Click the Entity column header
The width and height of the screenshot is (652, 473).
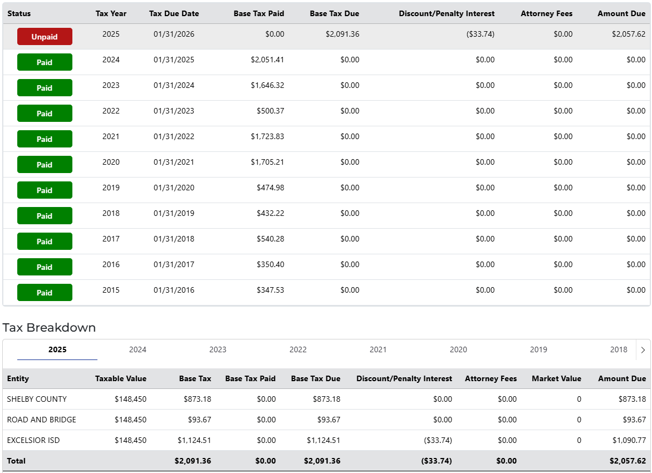click(x=18, y=378)
